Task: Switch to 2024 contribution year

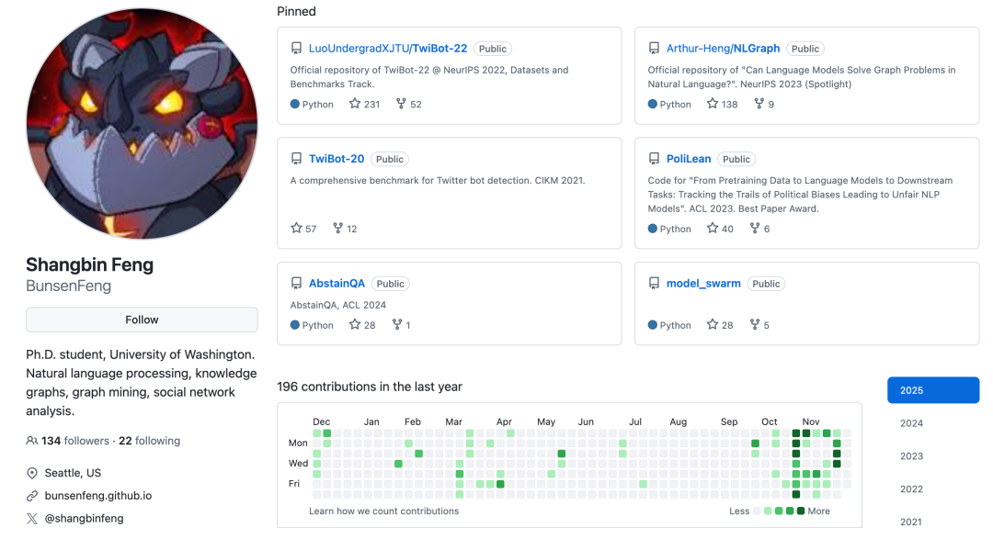Action: coord(911,423)
